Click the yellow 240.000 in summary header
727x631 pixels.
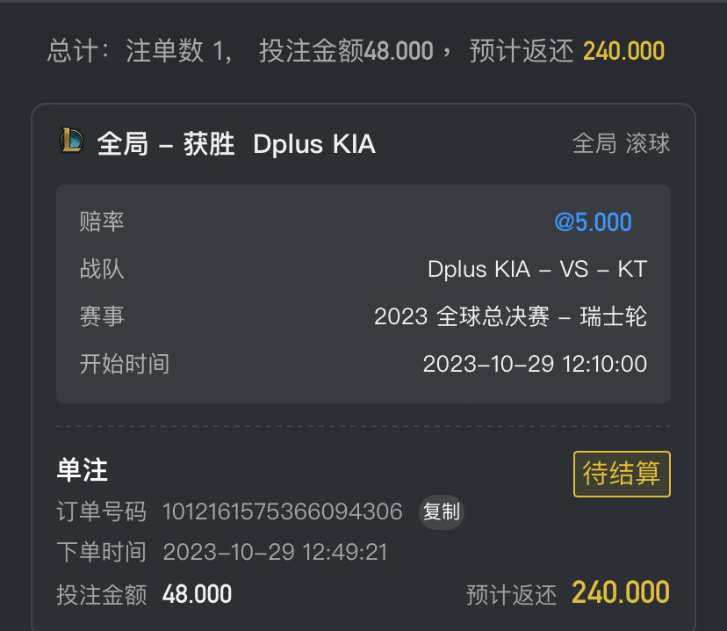623,51
